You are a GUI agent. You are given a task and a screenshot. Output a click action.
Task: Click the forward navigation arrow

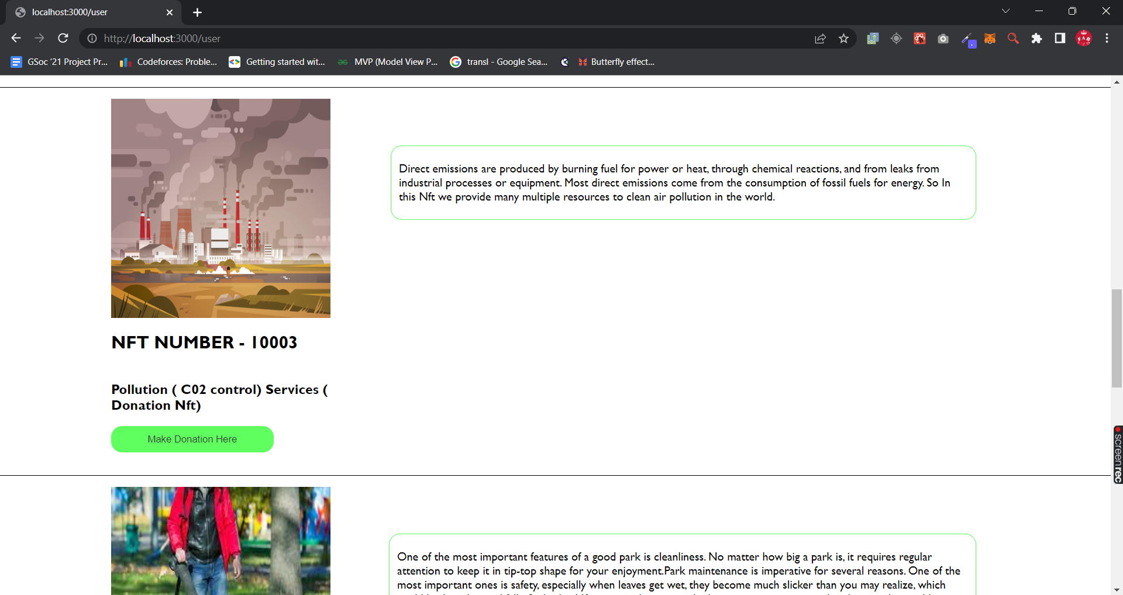click(39, 38)
